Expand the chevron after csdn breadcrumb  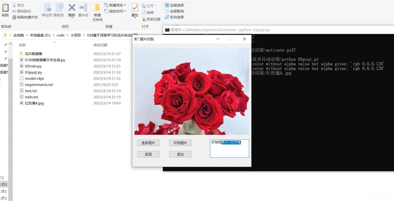pyautogui.click(x=67, y=35)
